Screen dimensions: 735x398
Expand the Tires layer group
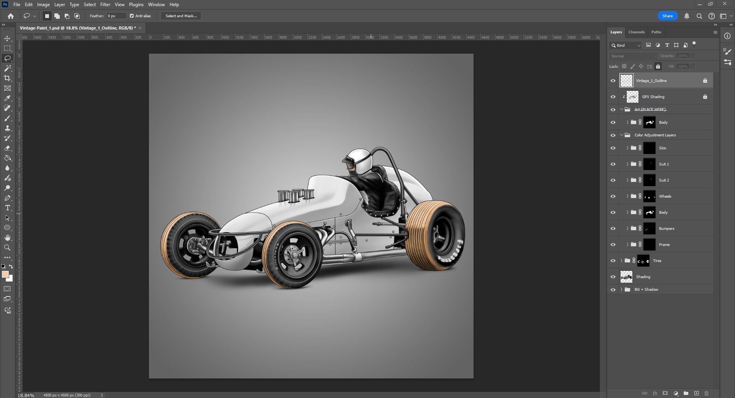[621, 261]
